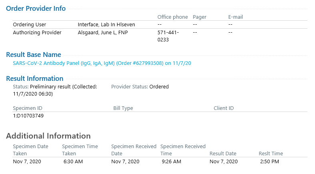Click Interface, Lab In Hlseven entry
The width and height of the screenshot is (315, 174).
coord(106,24)
